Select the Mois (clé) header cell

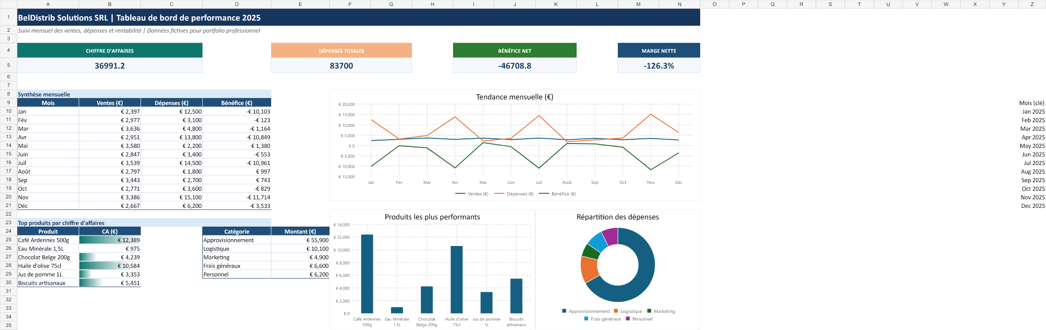click(1031, 103)
